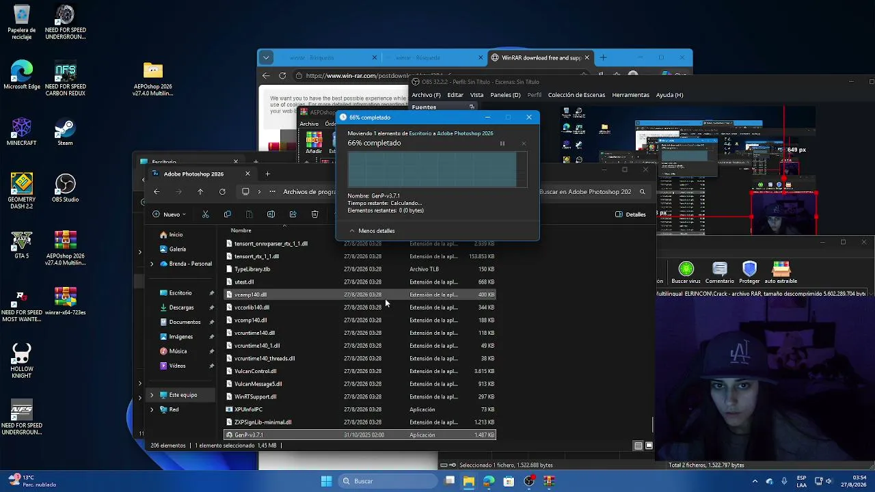Pause the file move operation

(502, 143)
